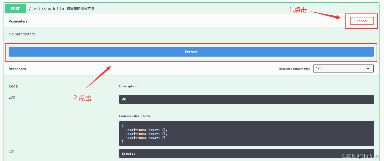Run the request with the Execute button
This screenshot has width=384, height=161.
[x=191, y=52]
